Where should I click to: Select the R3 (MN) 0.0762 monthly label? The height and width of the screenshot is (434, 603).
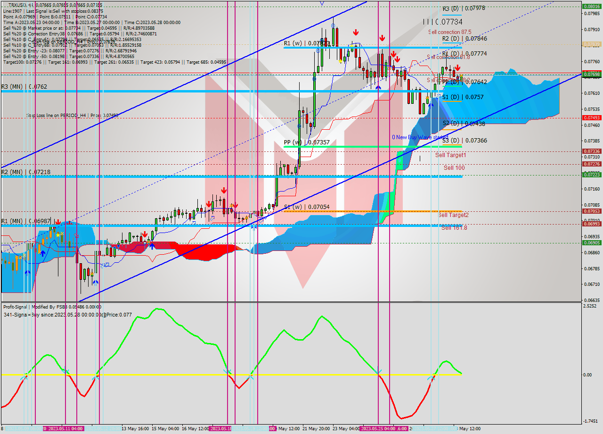point(24,87)
